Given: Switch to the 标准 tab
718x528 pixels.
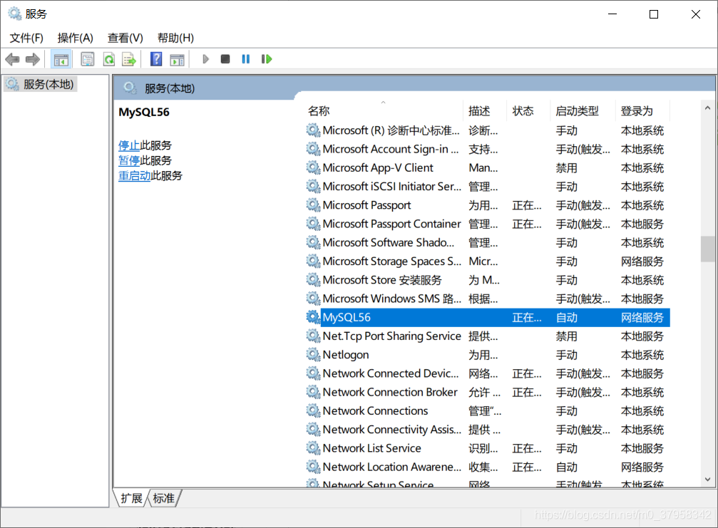Looking at the screenshot, I should (x=163, y=498).
